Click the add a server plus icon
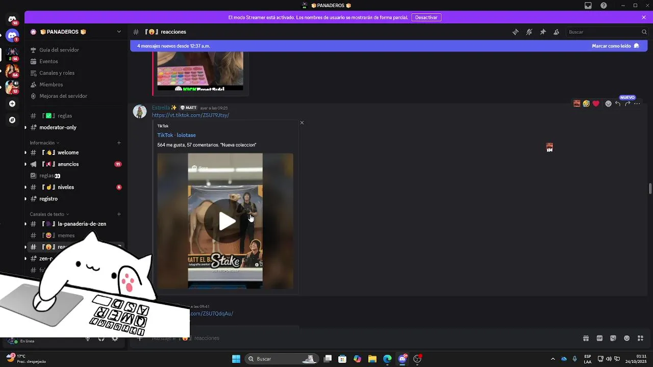 (12, 103)
